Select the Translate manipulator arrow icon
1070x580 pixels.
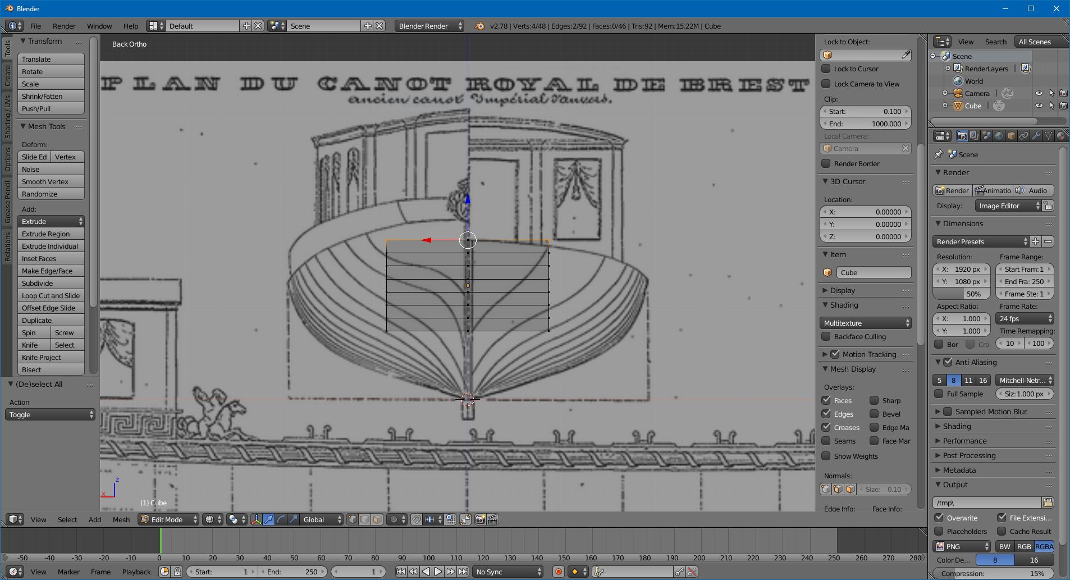pos(268,519)
